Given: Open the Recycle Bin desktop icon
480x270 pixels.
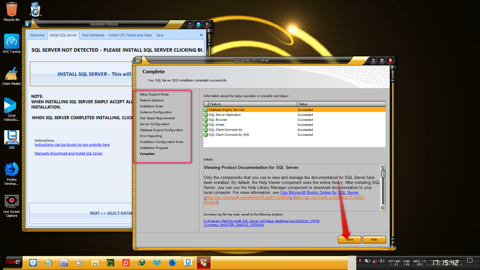Looking at the screenshot, I should pos(12,12).
